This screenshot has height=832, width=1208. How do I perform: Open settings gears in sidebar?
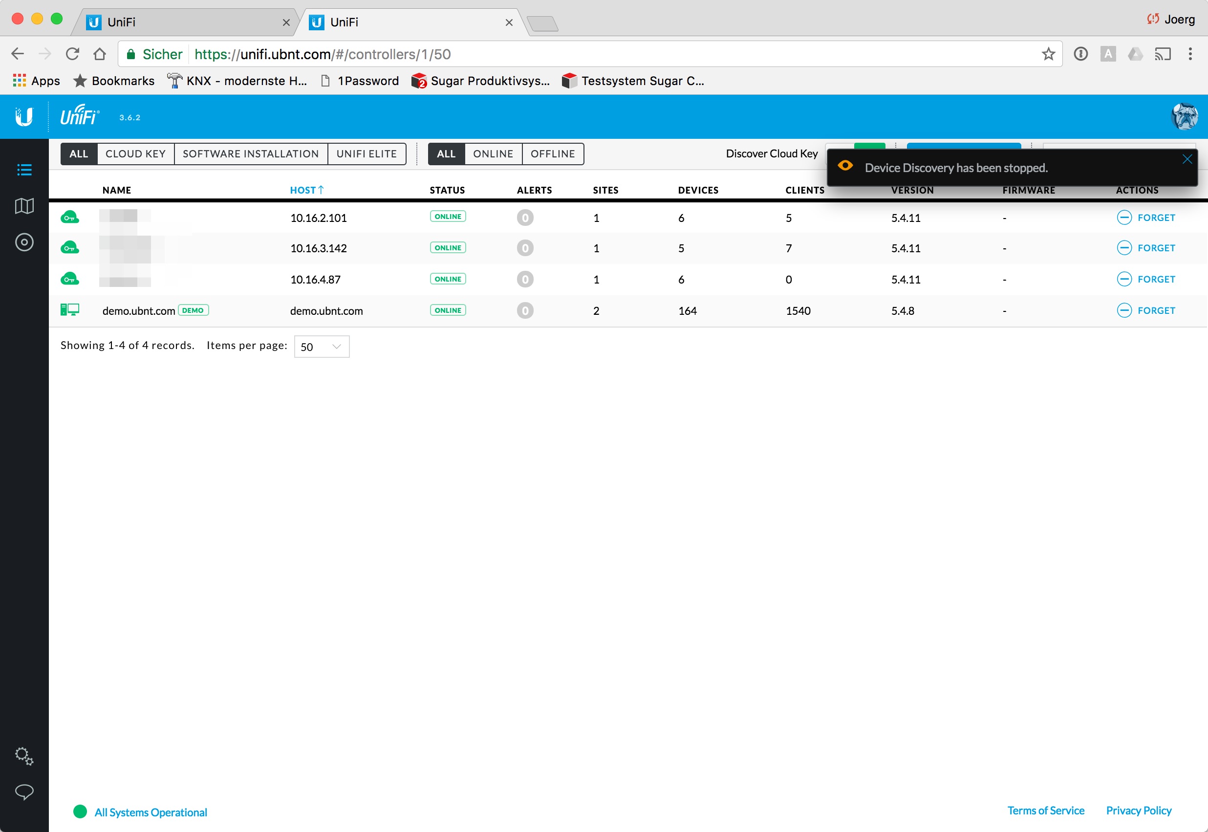(x=24, y=756)
